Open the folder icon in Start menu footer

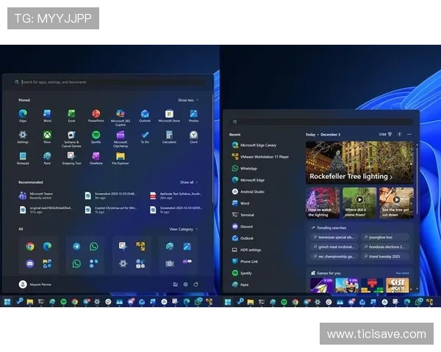click(x=175, y=285)
